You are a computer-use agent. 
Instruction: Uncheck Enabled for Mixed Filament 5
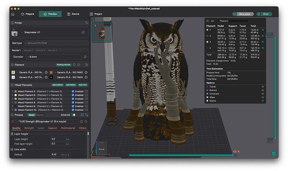pyautogui.click(x=73, y=91)
